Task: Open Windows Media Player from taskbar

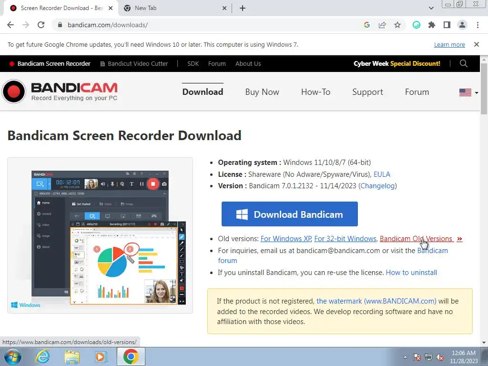Action: [x=101, y=357]
